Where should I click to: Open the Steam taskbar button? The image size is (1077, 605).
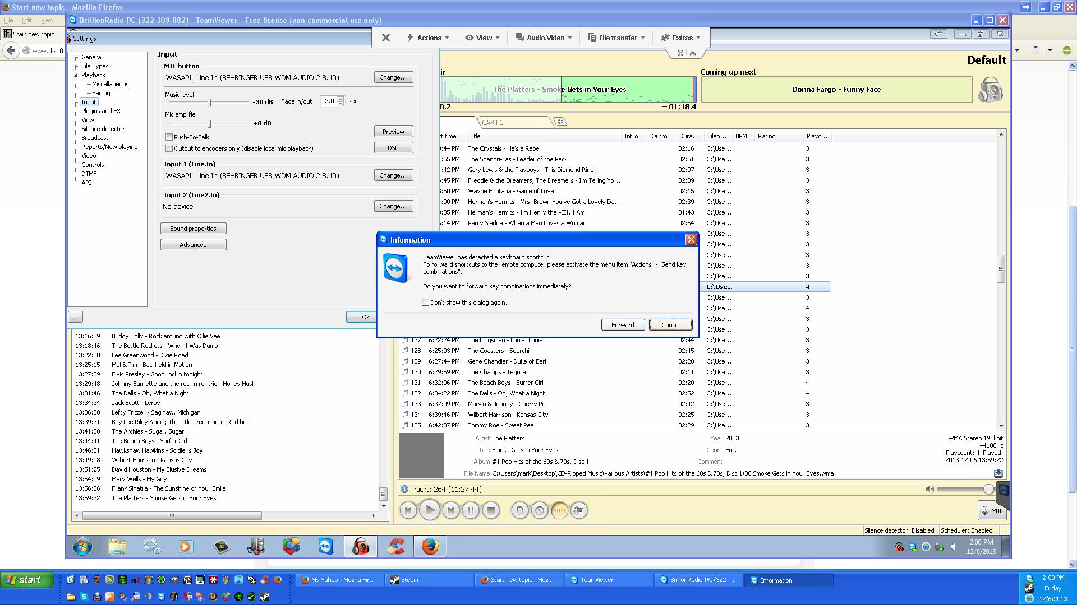pos(430,580)
